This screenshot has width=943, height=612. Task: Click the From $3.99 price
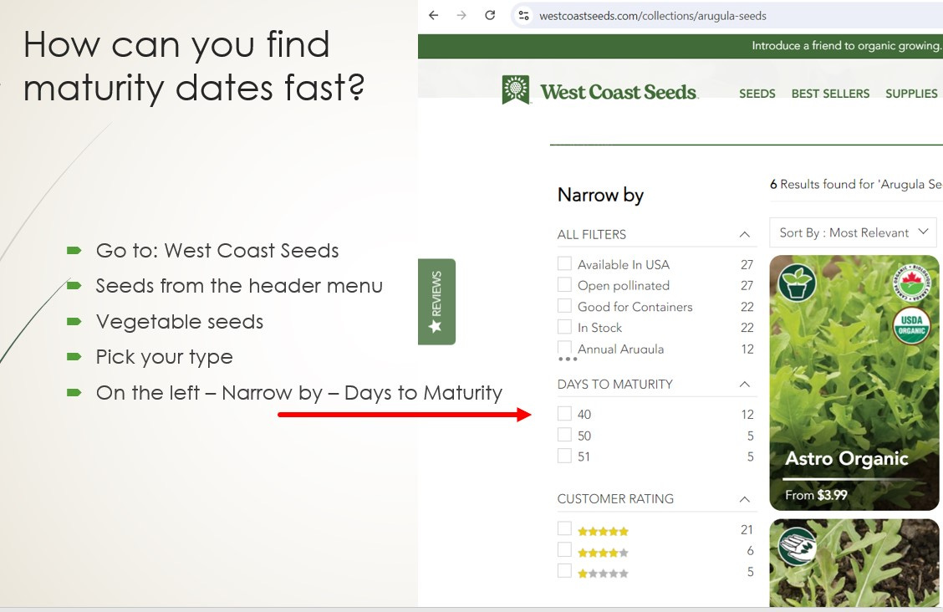[816, 496]
